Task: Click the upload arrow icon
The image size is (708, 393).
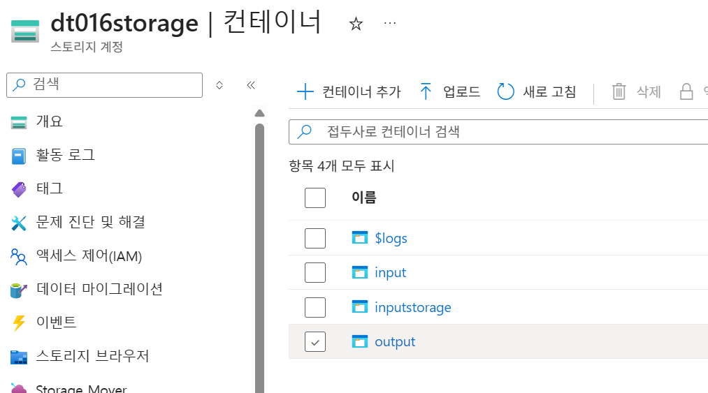Action: (426, 91)
